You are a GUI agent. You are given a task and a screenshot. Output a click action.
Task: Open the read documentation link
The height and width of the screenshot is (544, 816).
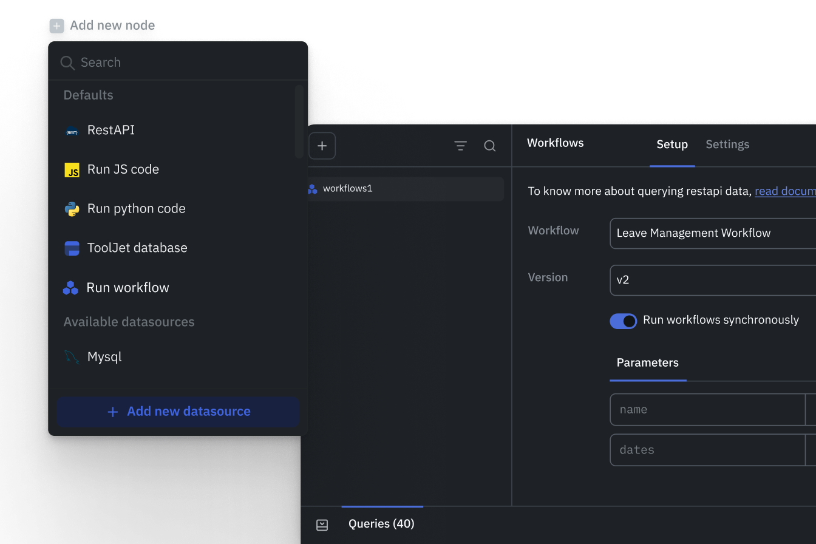(x=784, y=191)
